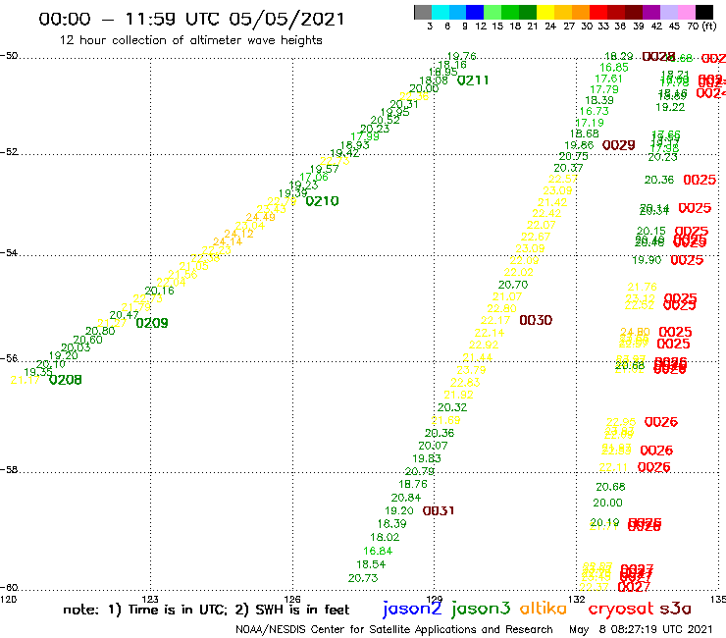
Task: Click the gray swatch in the color scale
Action: pos(423,12)
